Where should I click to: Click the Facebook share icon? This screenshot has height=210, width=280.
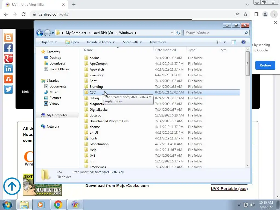coord(8,48)
